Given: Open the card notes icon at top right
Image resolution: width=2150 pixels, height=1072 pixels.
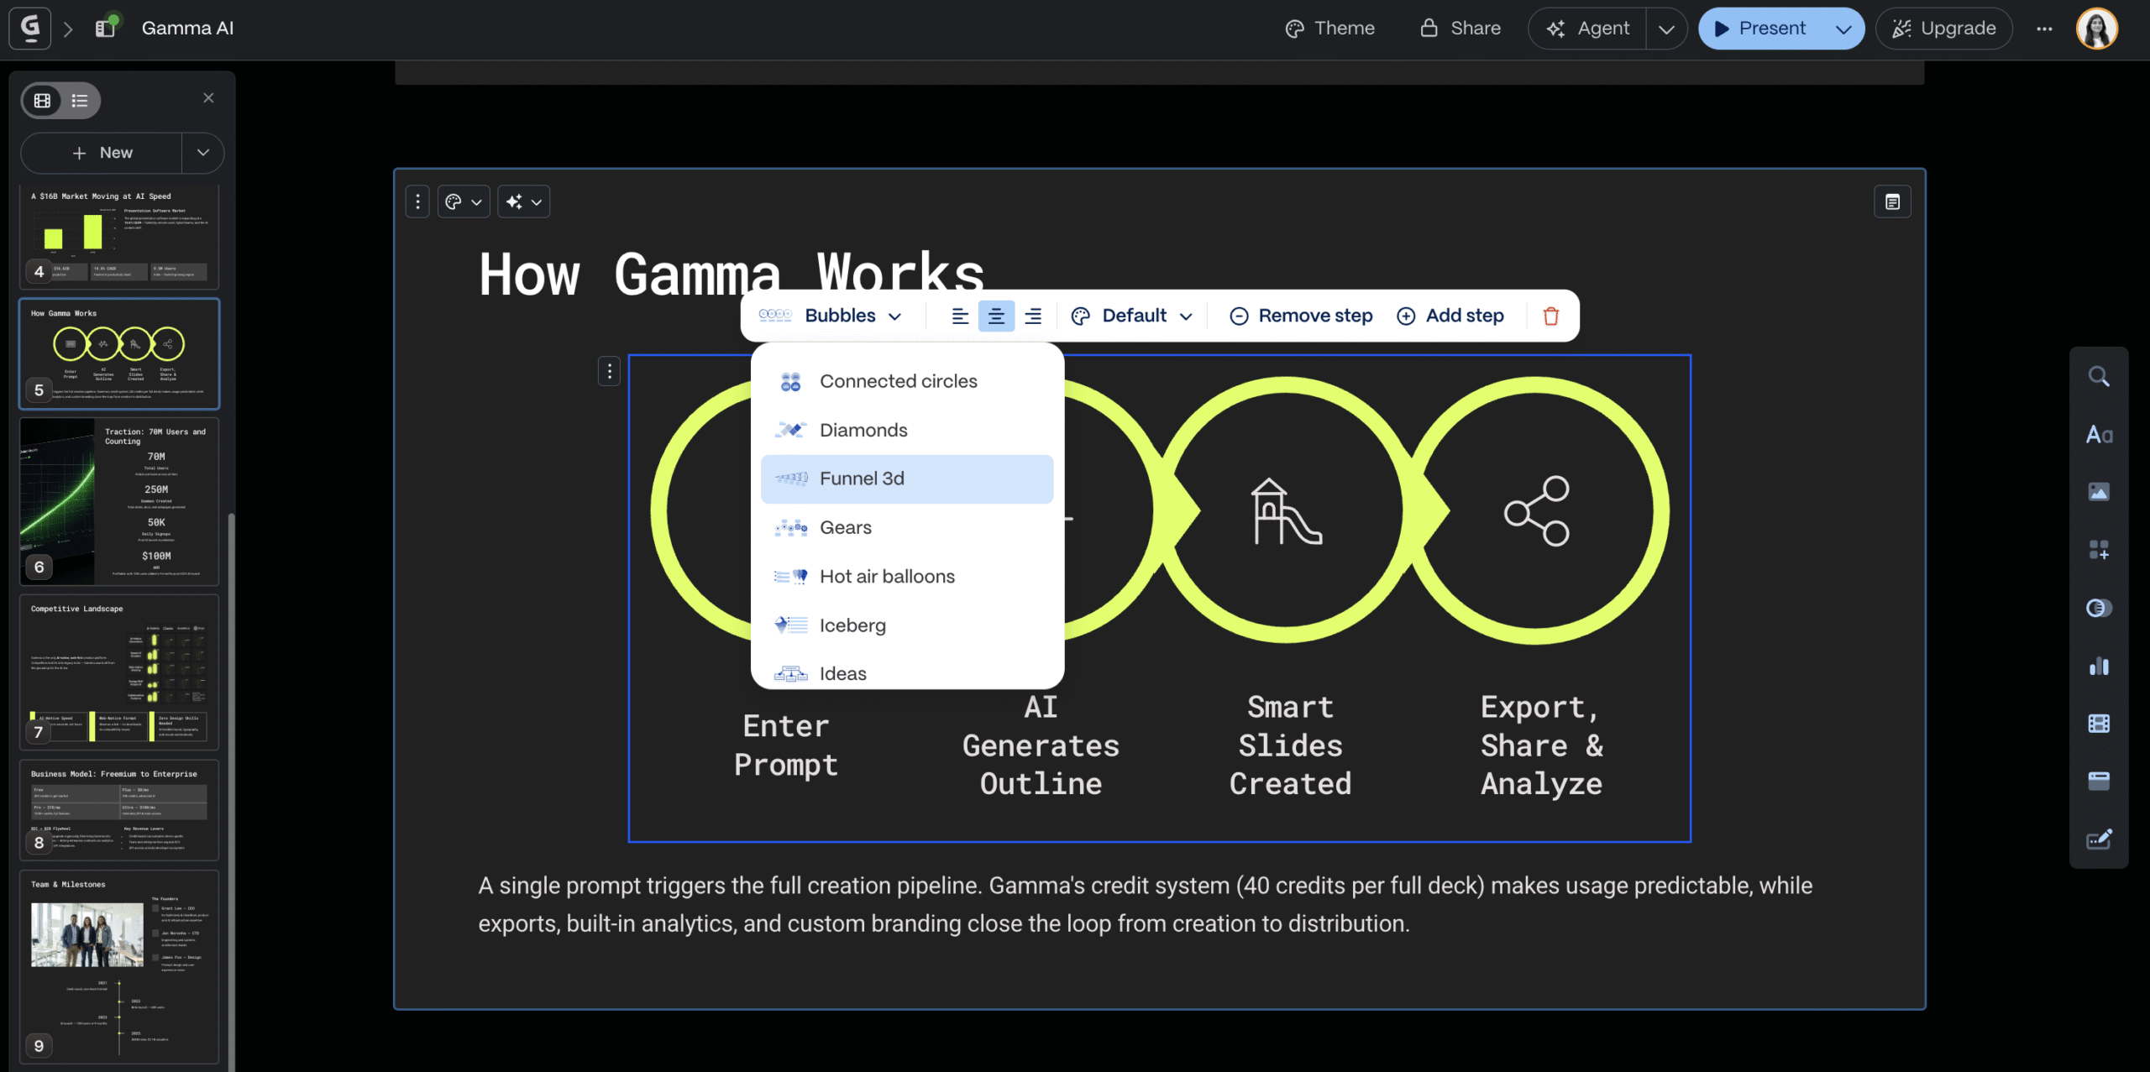Looking at the screenshot, I should point(1892,201).
